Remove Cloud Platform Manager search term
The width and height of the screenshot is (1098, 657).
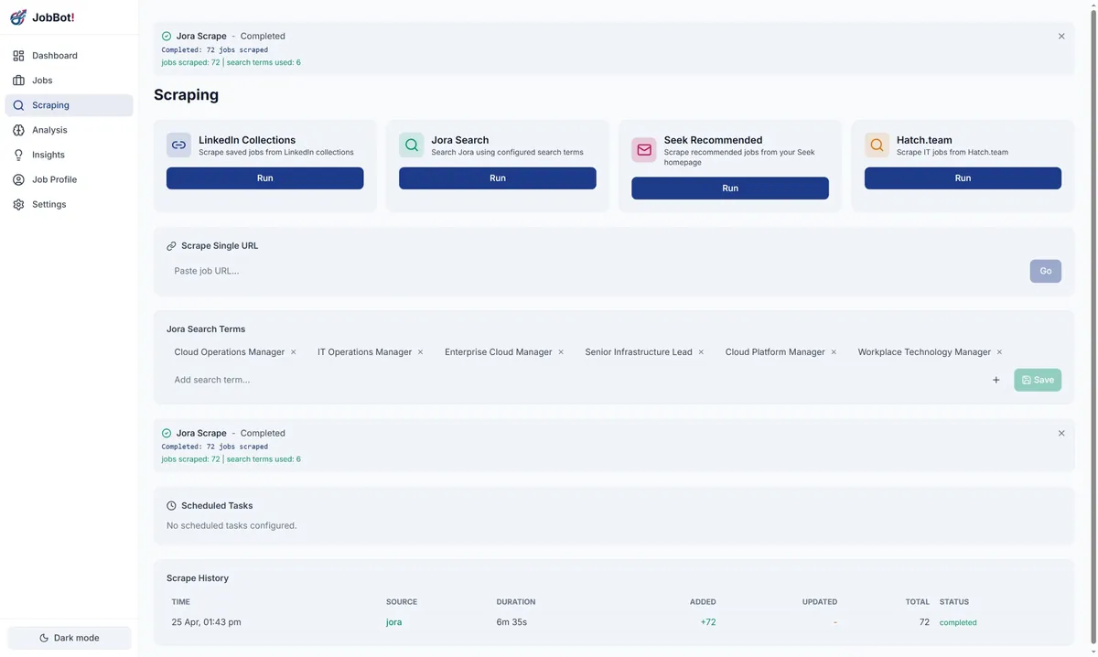tap(834, 352)
